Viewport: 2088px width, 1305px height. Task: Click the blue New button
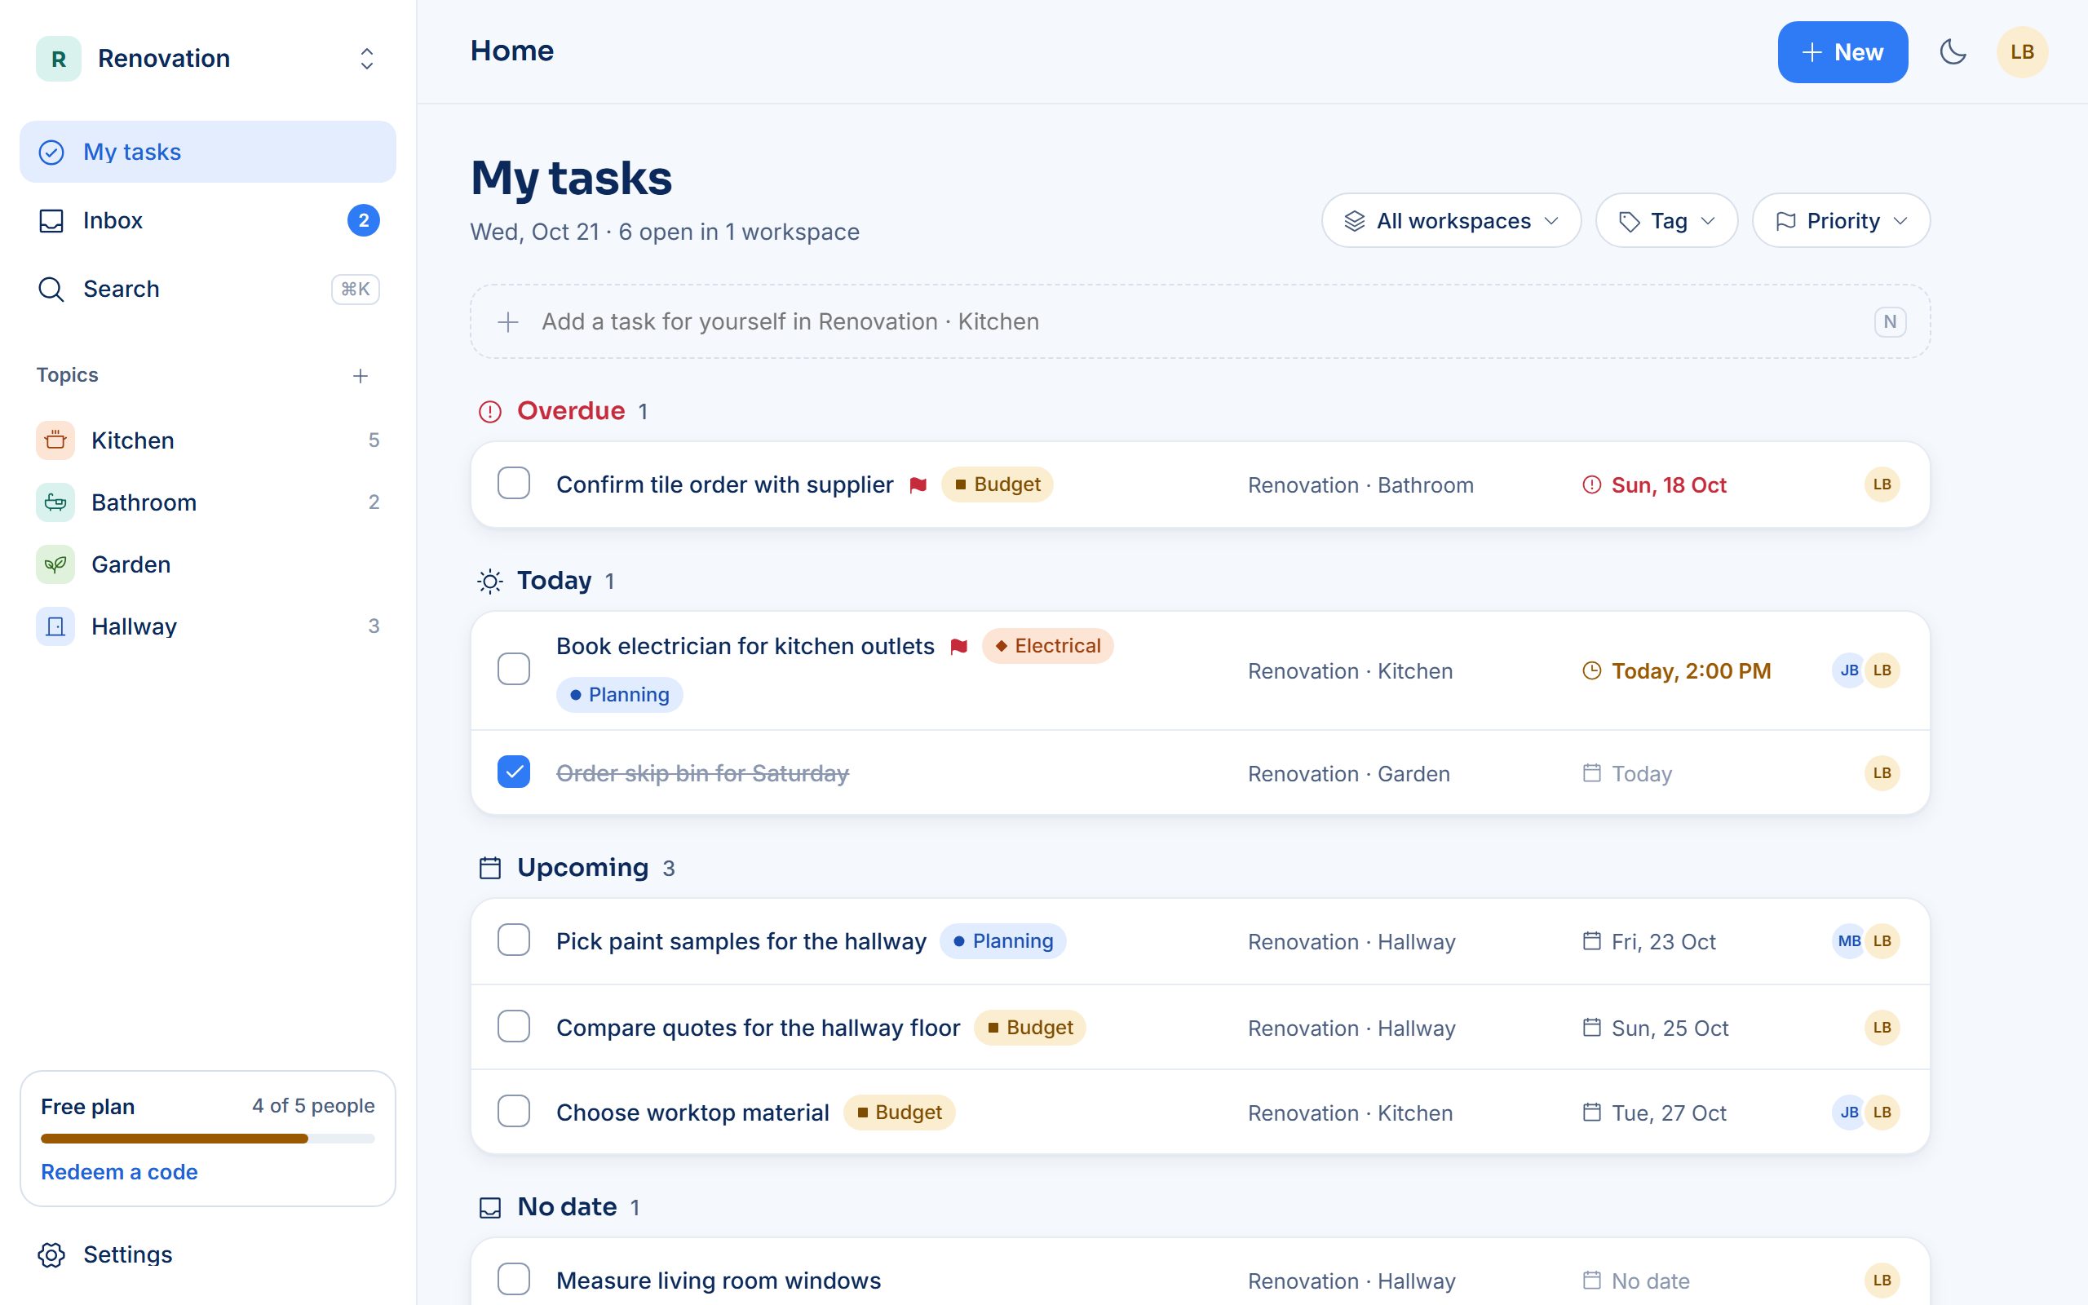[1842, 51]
